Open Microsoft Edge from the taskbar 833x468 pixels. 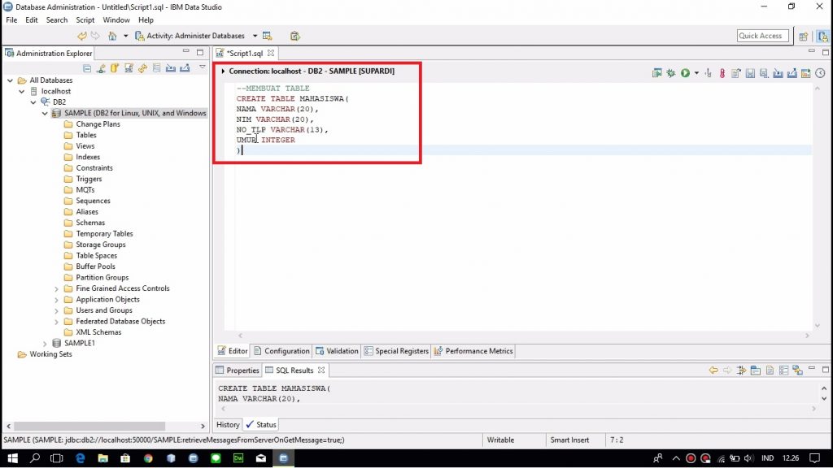80,459
